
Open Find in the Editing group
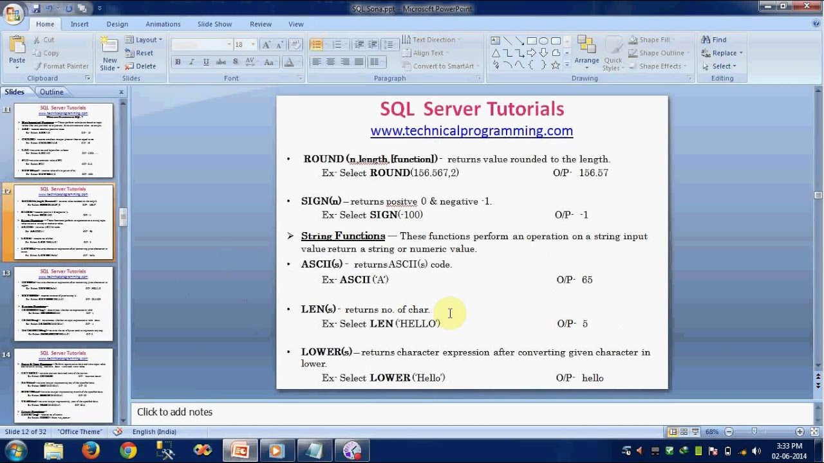(x=715, y=40)
